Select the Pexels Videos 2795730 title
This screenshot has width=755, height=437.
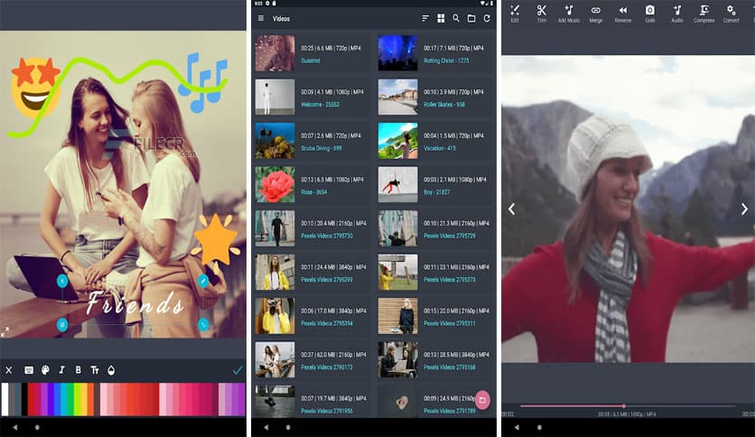click(327, 236)
